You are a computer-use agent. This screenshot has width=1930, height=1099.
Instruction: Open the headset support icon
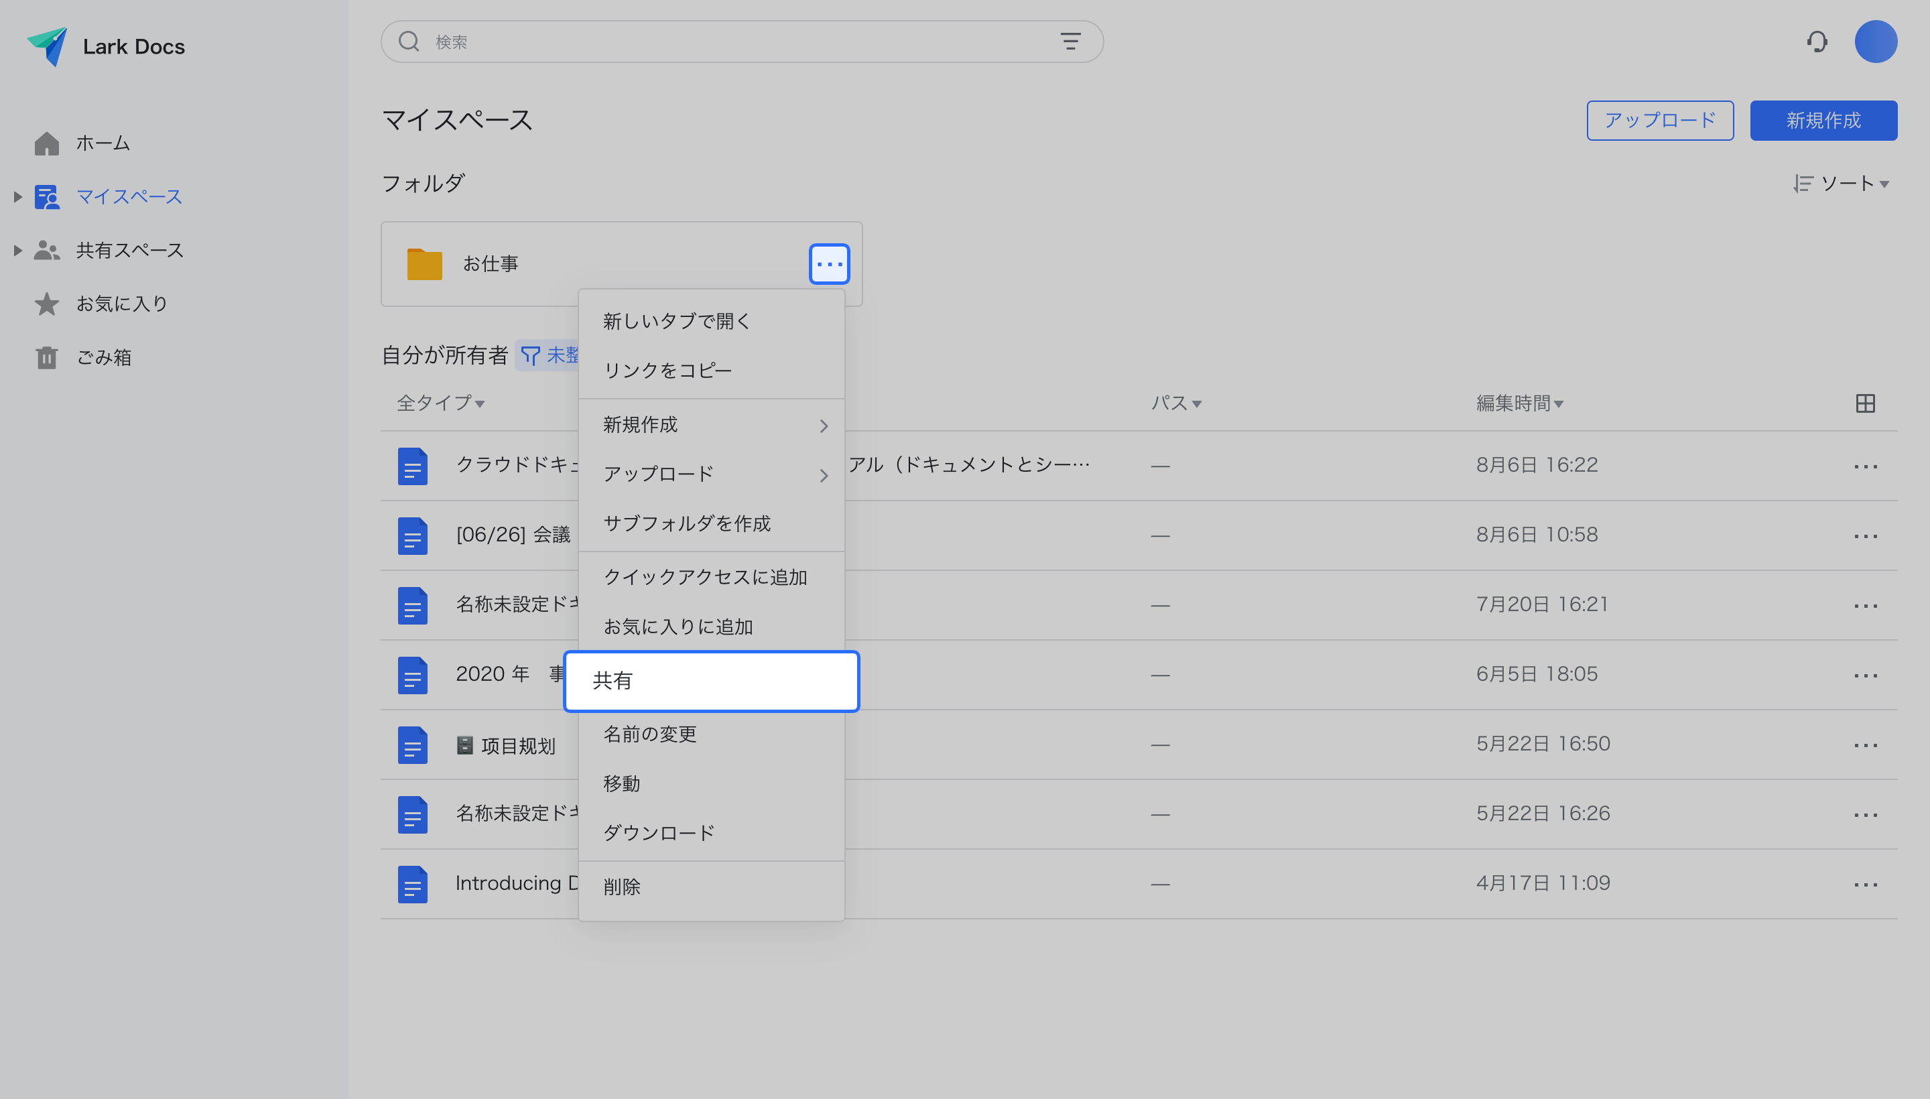click(1817, 42)
